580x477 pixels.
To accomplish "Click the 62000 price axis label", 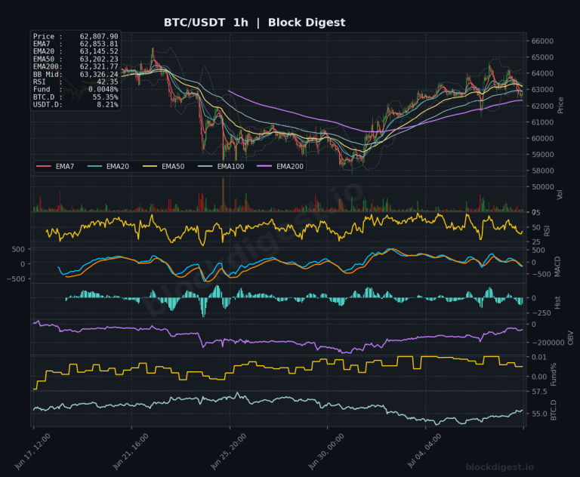I will pyautogui.click(x=542, y=106).
